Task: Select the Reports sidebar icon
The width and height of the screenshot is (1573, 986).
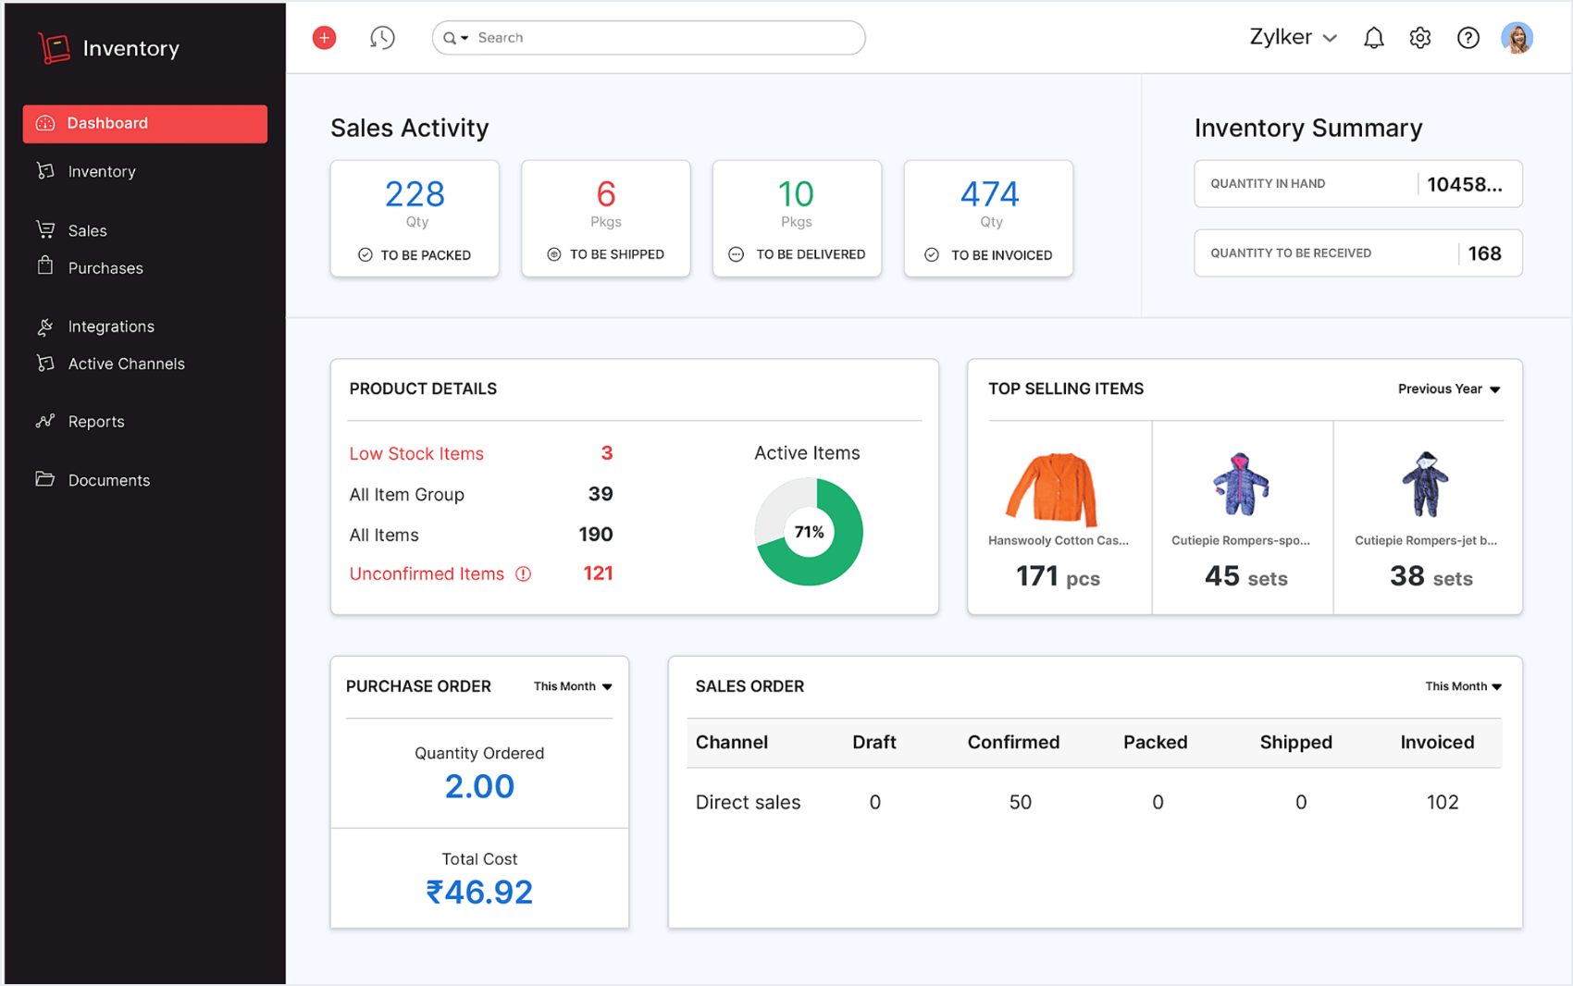Action: coord(44,421)
